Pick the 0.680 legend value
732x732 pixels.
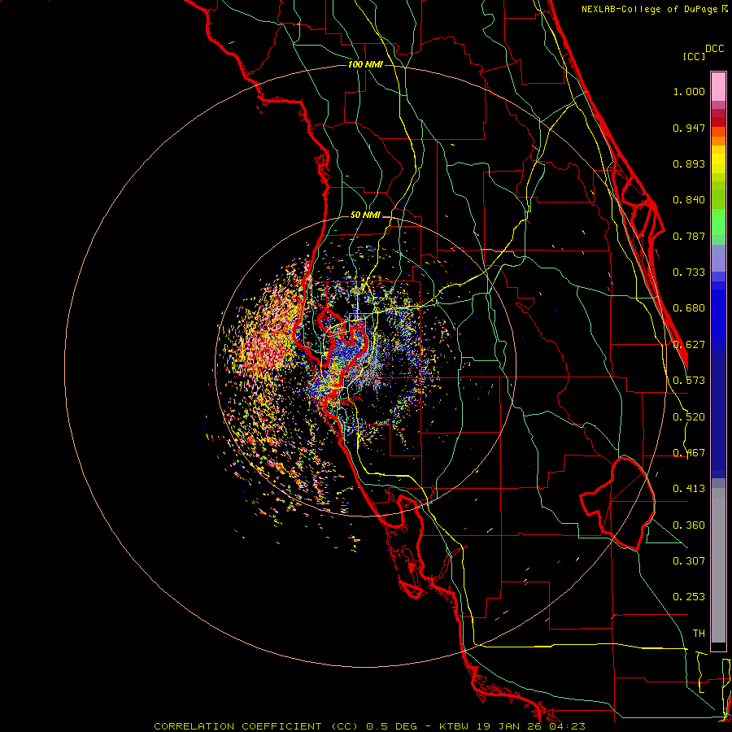coord(689,308)
